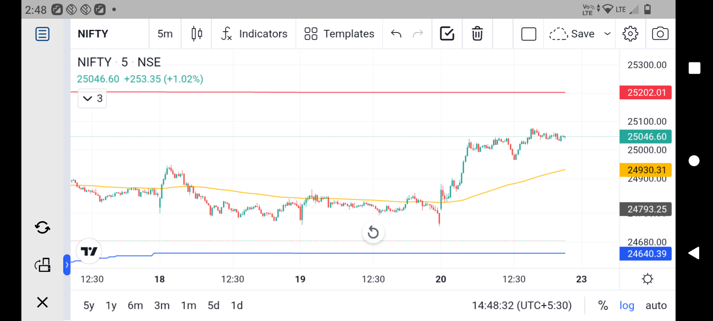Click the gray 24793.25 price label
The width and height of the screenshot is (713, 321).
(646, 209)
